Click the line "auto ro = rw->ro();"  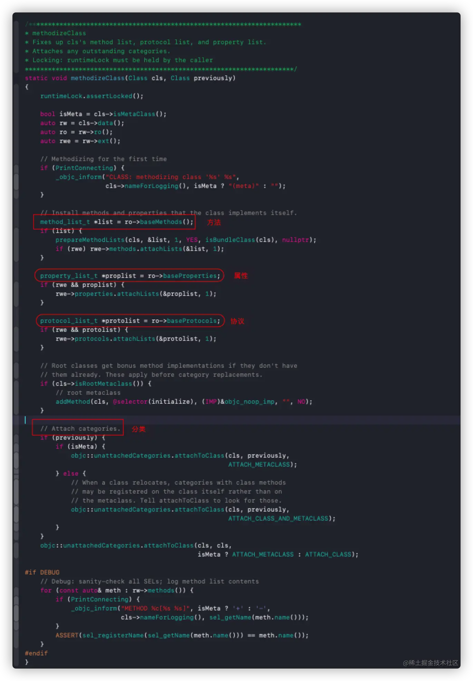click(x=76, y=132)
